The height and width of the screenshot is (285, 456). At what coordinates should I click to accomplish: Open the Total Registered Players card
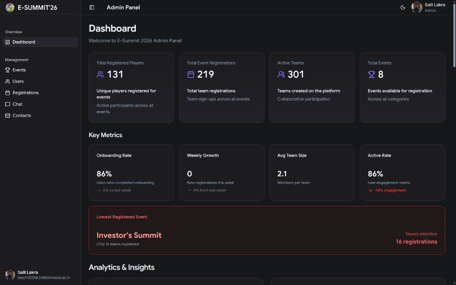(x=131, y=87)
